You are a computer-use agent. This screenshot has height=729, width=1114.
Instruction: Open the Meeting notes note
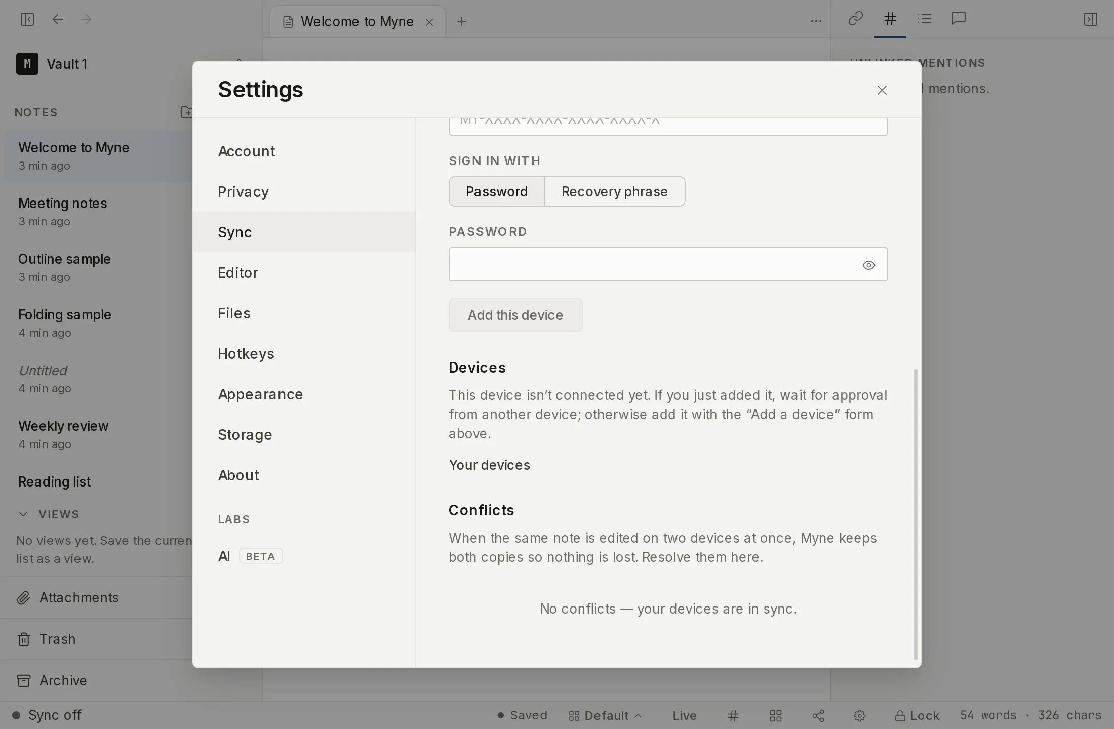pos(98,212)
